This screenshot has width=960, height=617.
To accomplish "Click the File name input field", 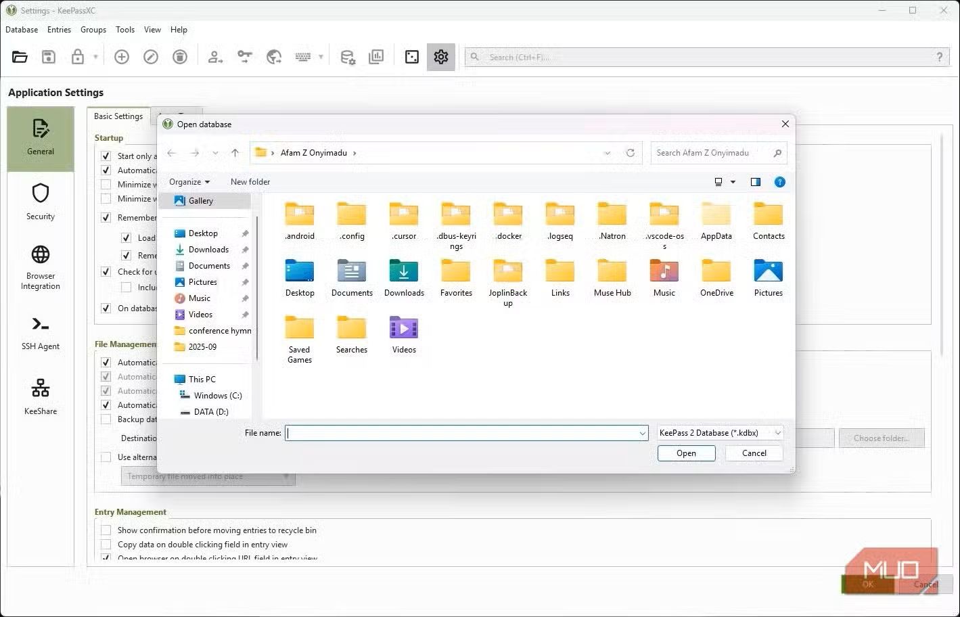I will tap(467, 433).
